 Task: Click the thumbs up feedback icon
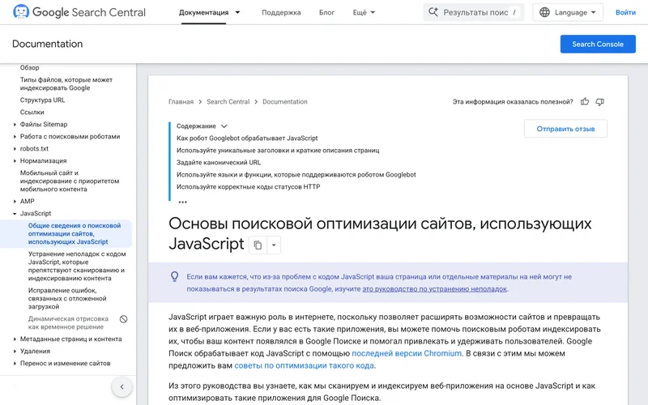[584, 102]
